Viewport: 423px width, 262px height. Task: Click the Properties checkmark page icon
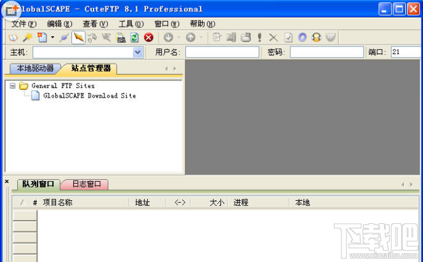click(x=288, y=37)
